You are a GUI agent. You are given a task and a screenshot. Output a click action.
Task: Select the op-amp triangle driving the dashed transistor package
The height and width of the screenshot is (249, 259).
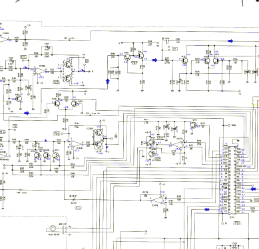coord(40,71)
